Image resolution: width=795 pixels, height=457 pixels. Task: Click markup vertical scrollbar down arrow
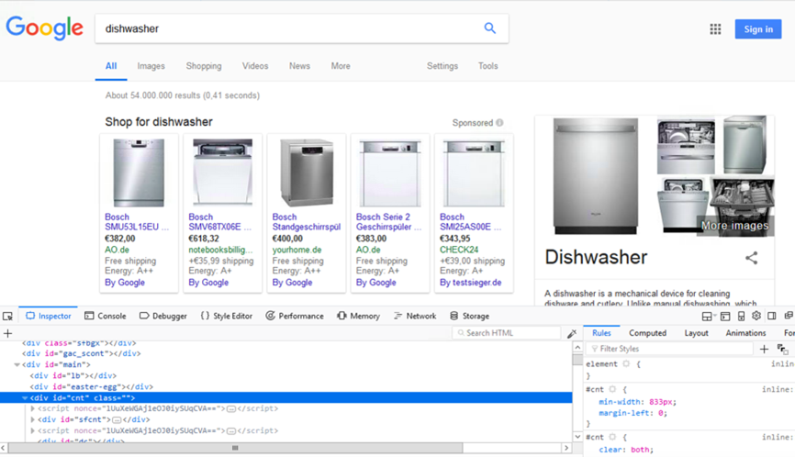coord(577,437)
